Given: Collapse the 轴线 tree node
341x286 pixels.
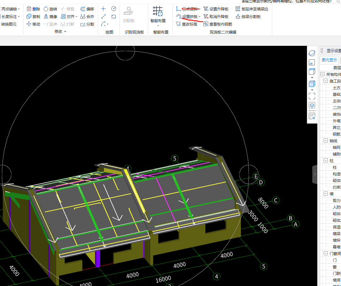Looking at the screenshot, I should coord(326,141).
